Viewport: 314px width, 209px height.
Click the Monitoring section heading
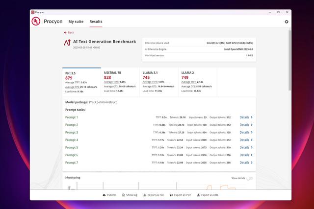73,178
